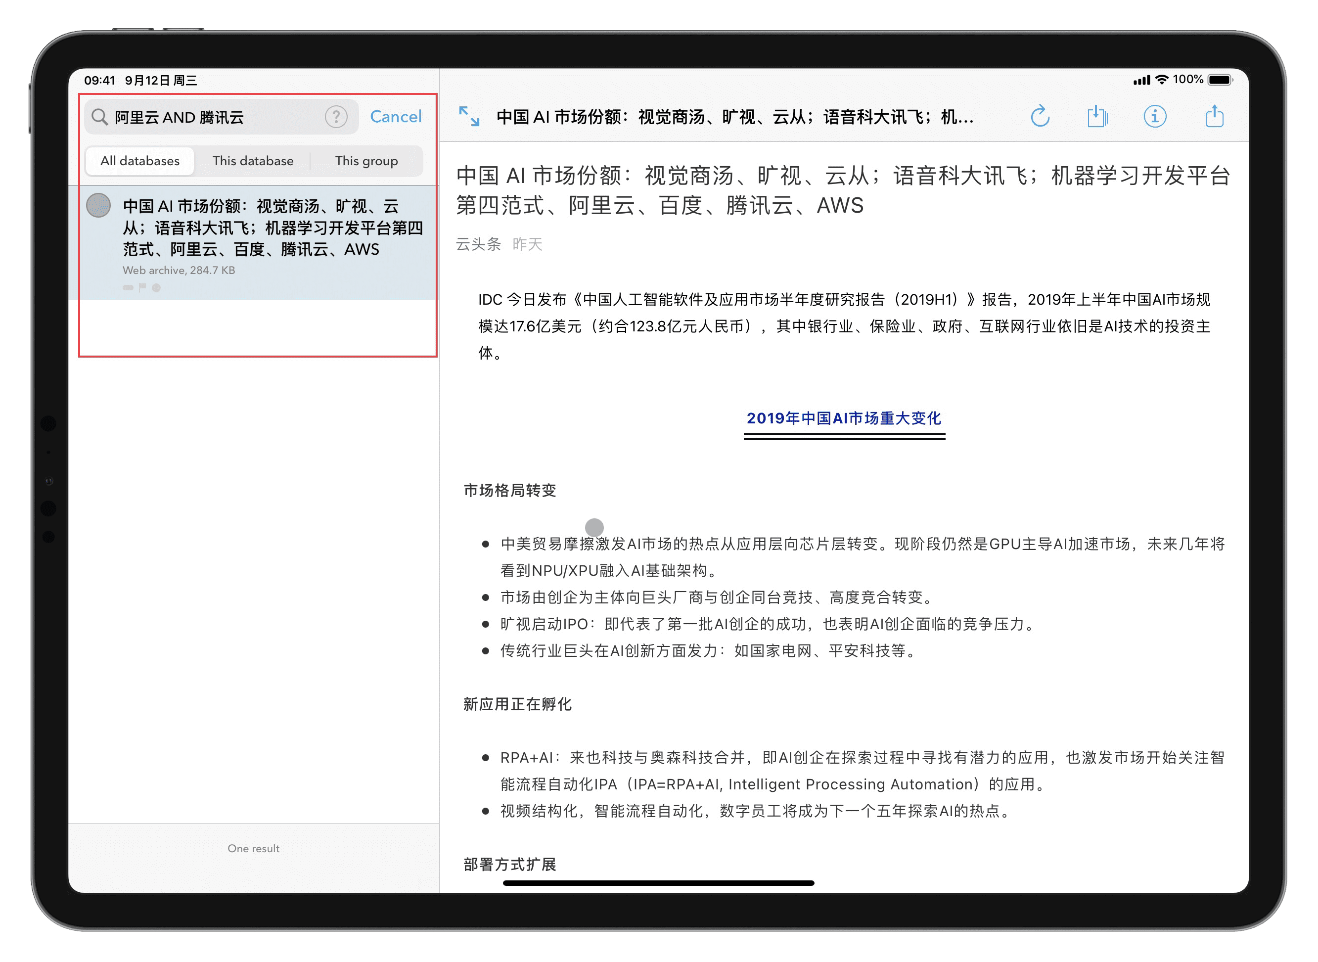Open the document info panel
1318x962 pixels.
click(x=1155, y=116)
